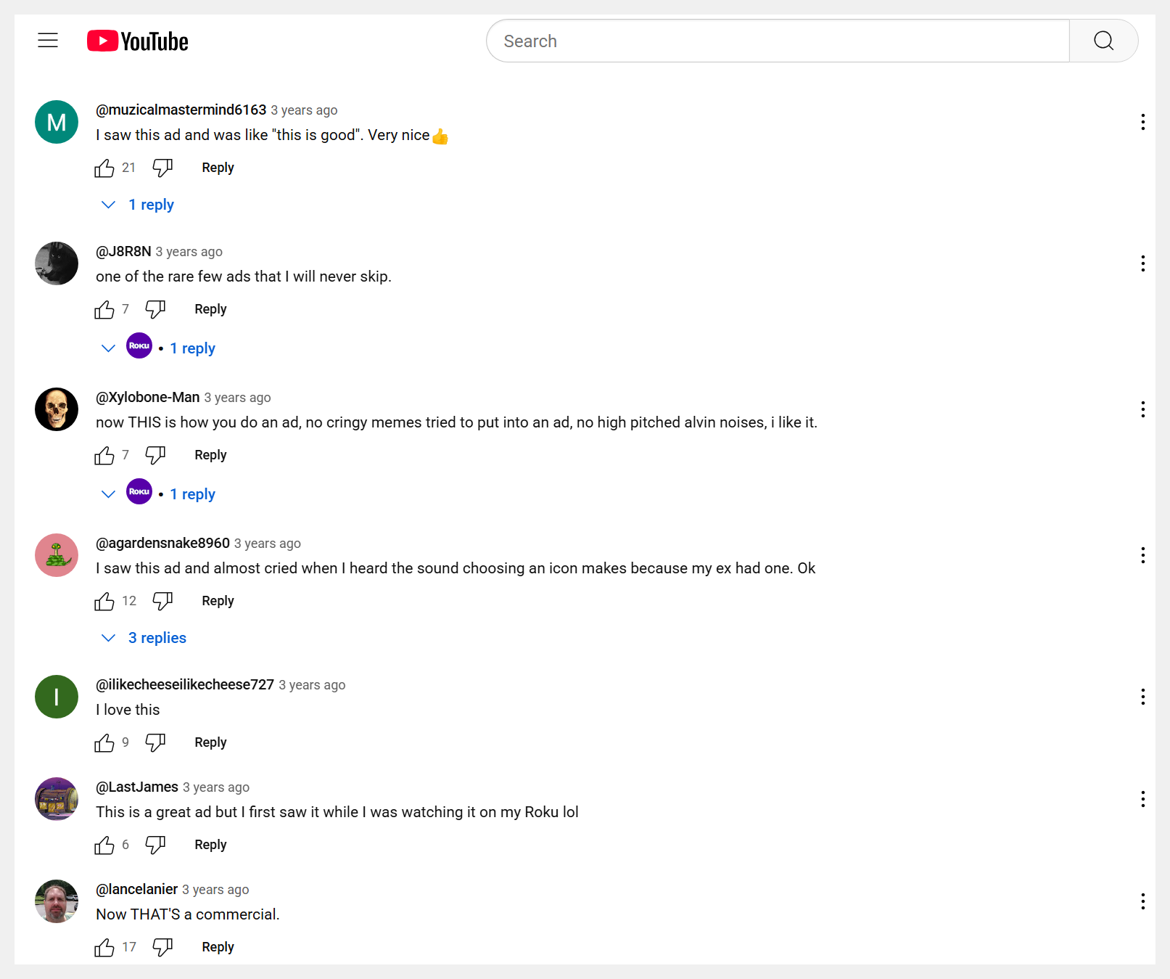Open the hamburger guide menu
Viewport: 1170px width, 979px height.
coord(48,41)
